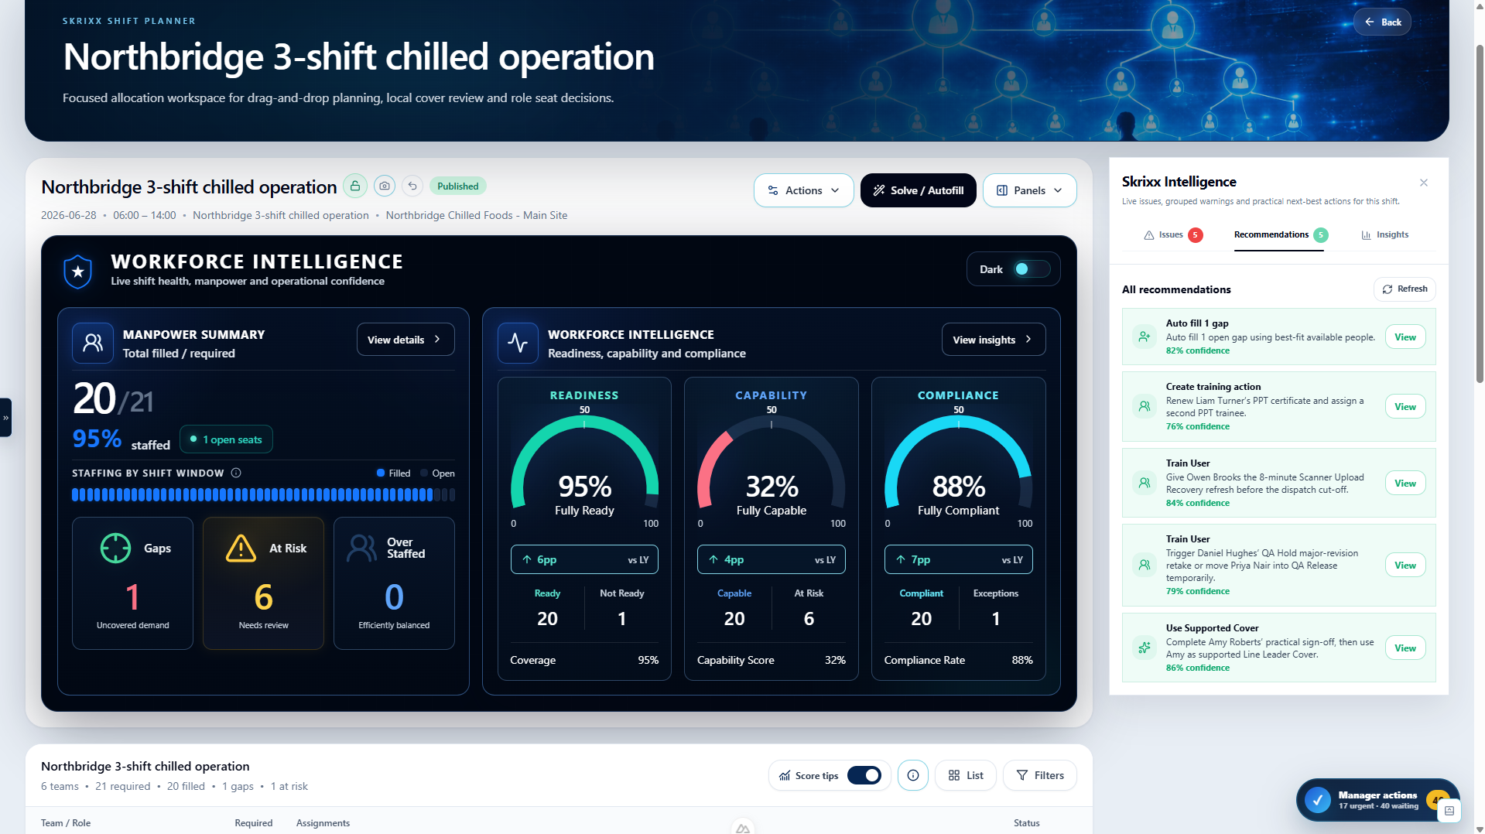Image resolution: width=1485 pixels, height=834 pixels.
Task: View the Daniel Hughes Train User recommendation
Action: (1405, 565)
